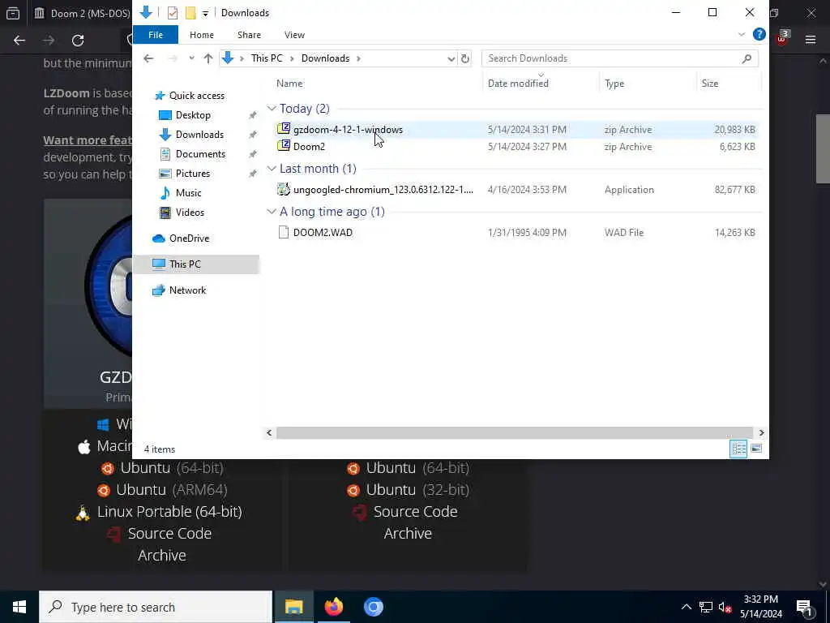Click the New folder quick access toolbar icon
Screen dimensions: 830x623
point(190,13)
